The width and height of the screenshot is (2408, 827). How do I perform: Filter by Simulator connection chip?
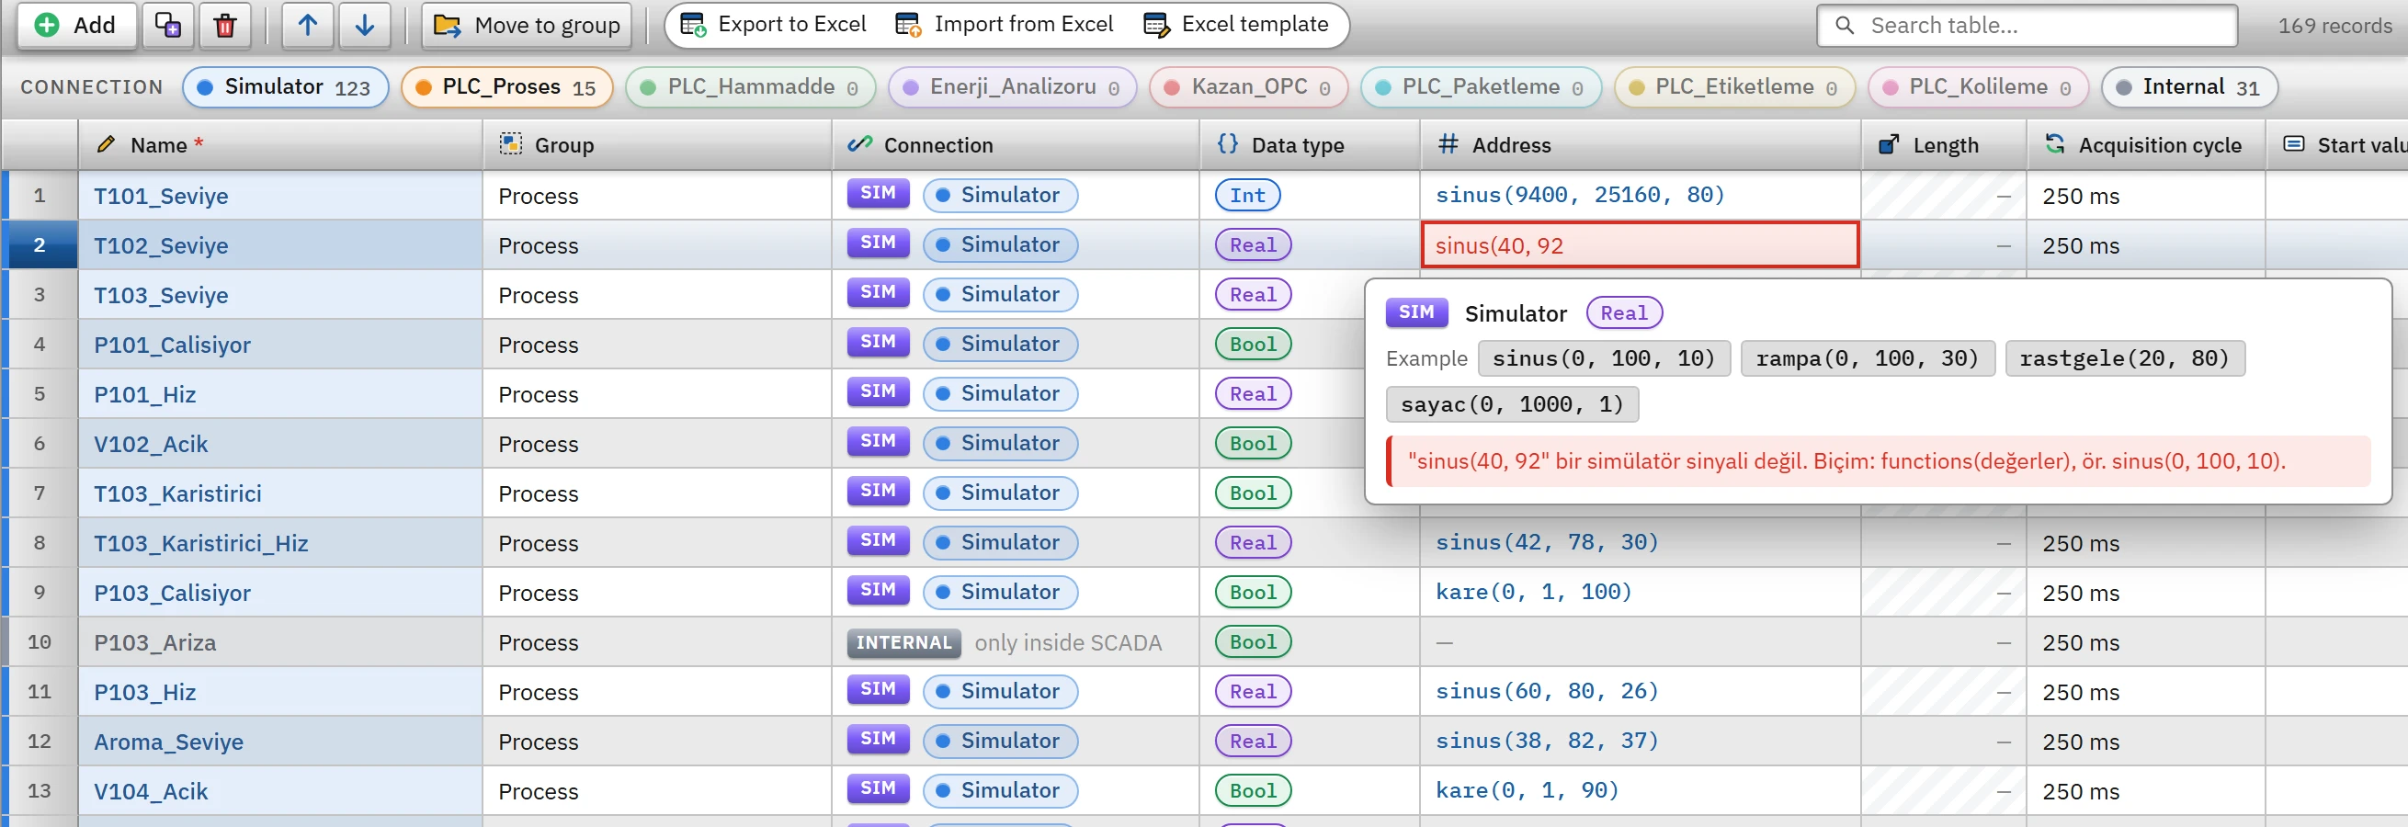[285, 87]
